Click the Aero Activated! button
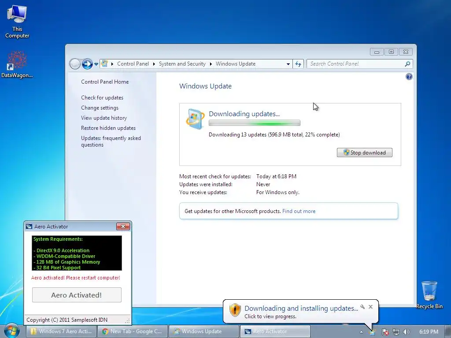 tap(77, 295)
